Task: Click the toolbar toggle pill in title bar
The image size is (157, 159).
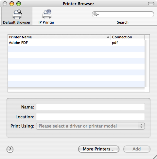Action: pos(151,4)
